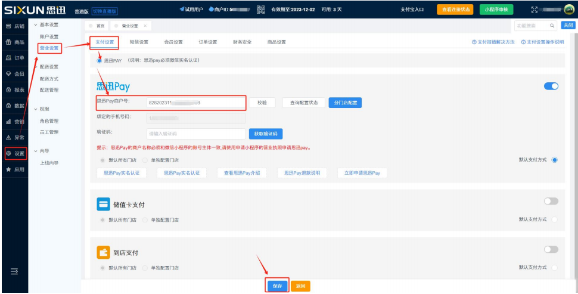
Task: Click the 查询配置状态 button
Action: (x=304, y=103)
